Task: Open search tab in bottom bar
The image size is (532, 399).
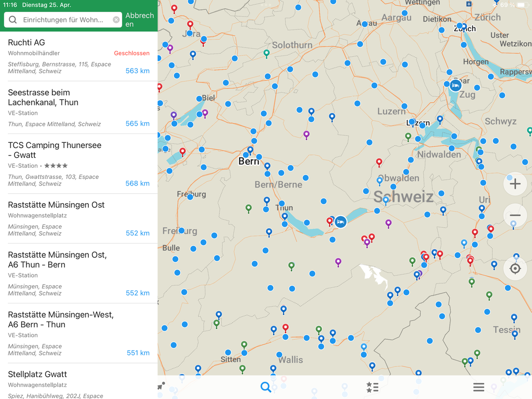Action: tap(265, 387)
